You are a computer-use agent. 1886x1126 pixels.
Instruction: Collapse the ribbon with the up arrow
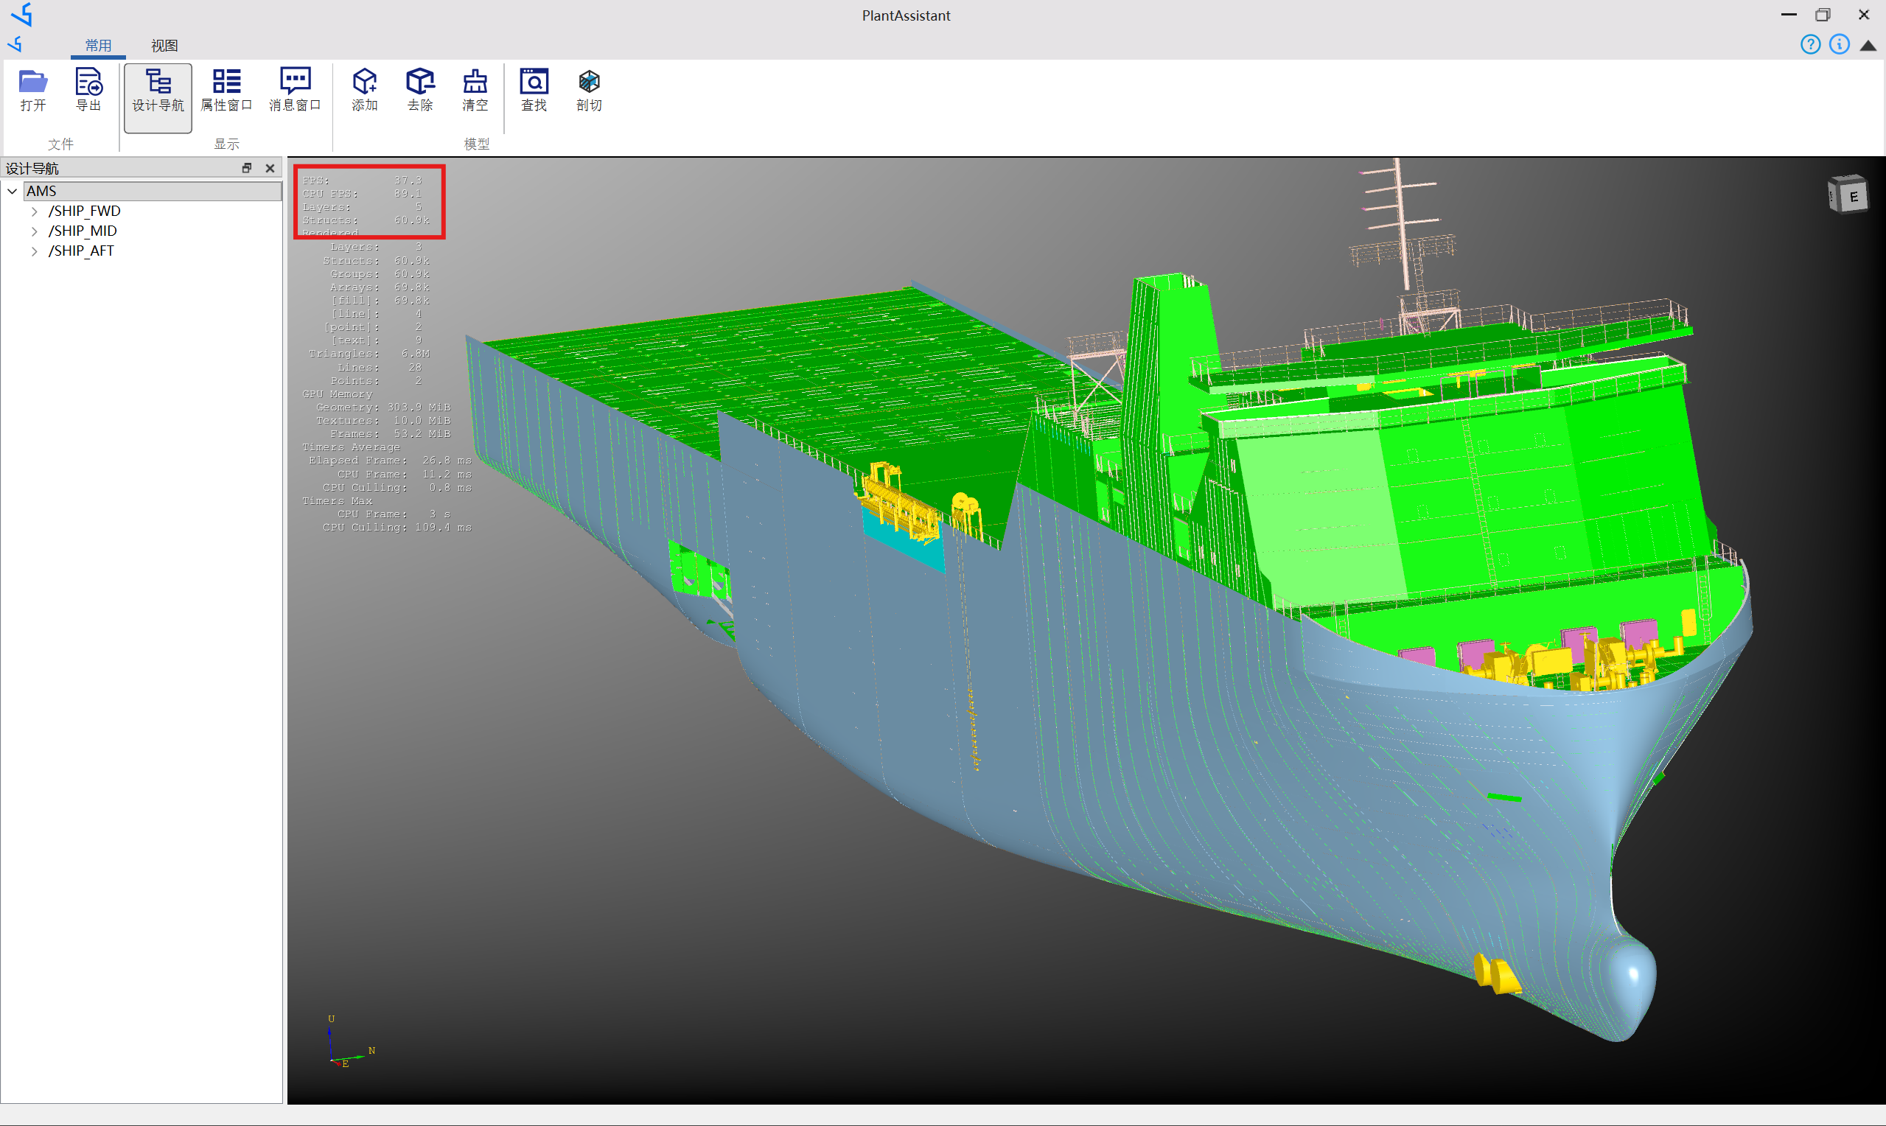pos(1868,46)
